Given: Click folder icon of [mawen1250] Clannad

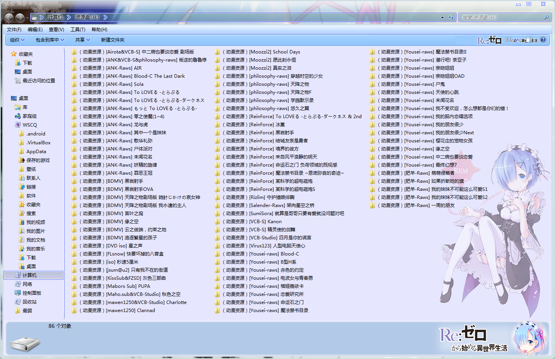Looking at the screenshot, I should (x=74, y=311).
